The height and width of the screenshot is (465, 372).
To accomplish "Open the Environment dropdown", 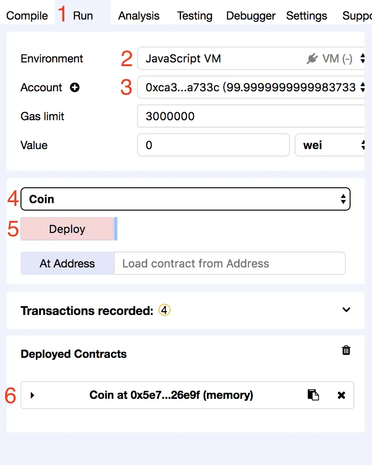I will (251, 59).
